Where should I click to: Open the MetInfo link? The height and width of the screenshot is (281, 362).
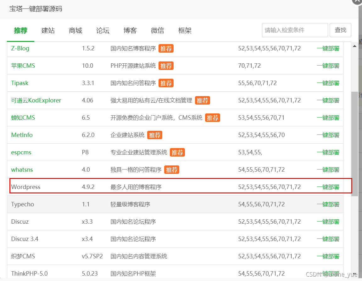pyautogui.click(x=22, y=135)
